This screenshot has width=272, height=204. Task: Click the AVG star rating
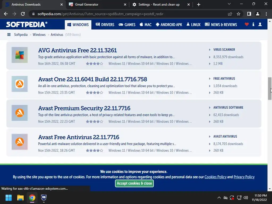[x=94, y=64]
